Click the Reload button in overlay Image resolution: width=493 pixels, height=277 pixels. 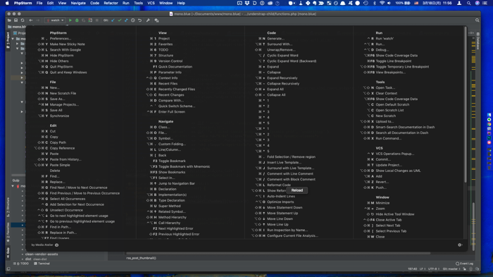click(x=297, y=190)
